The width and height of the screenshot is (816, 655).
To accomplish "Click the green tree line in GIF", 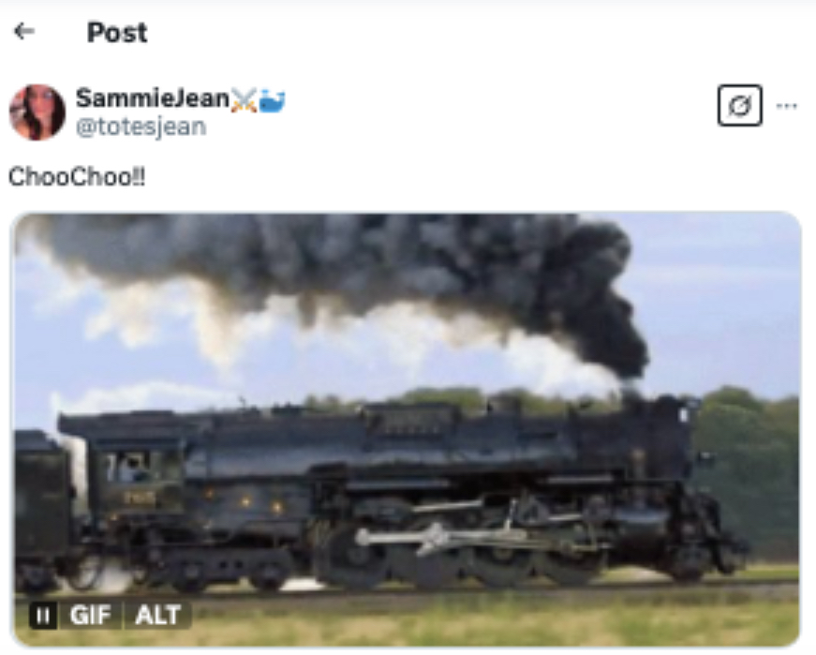I will pyautogui.click(x=749, y=469).
